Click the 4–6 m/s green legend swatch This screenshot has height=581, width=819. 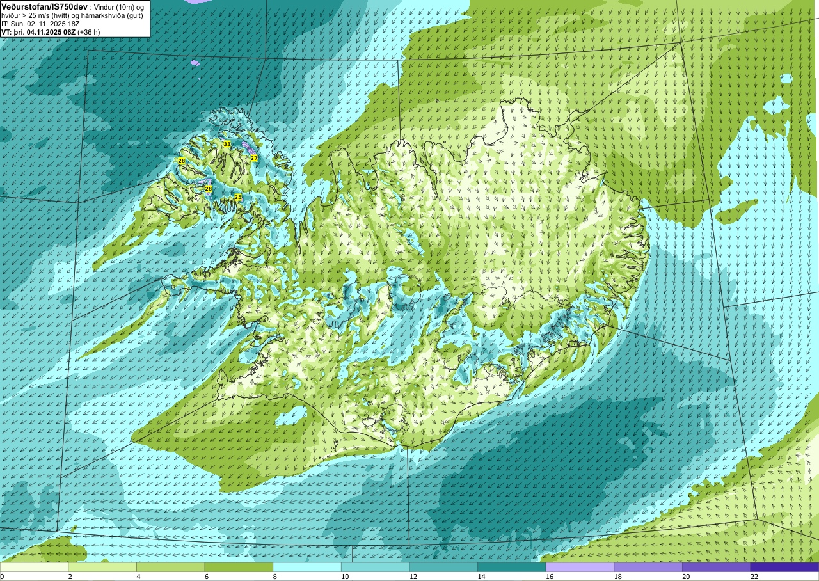(x=171, y=567)
